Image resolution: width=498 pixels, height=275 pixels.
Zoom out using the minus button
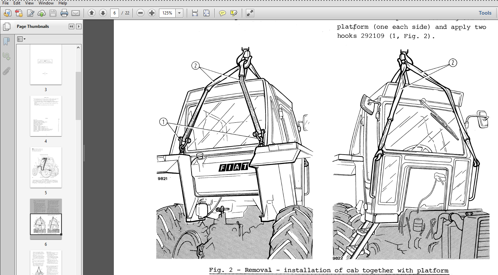point(140,13)
